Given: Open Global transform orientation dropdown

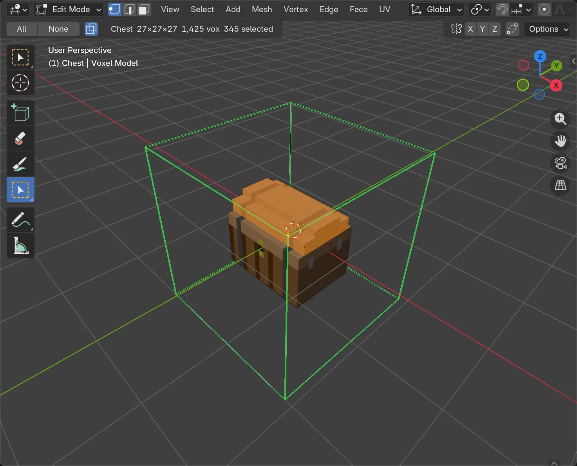Looking at the screenshot, I should point(436,9).
